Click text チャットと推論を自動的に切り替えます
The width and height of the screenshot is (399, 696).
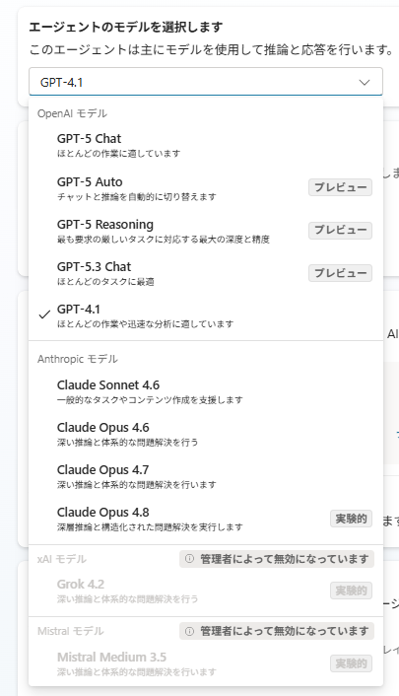[x=137, y=196]
